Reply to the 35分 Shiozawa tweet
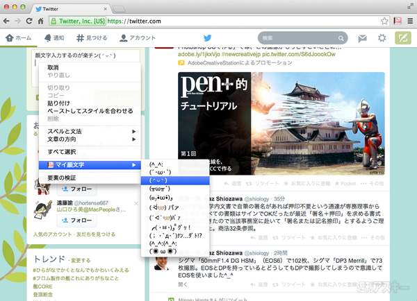Image resolution: width=417 pixels, height=301 pixels. [x=259, y=238]
